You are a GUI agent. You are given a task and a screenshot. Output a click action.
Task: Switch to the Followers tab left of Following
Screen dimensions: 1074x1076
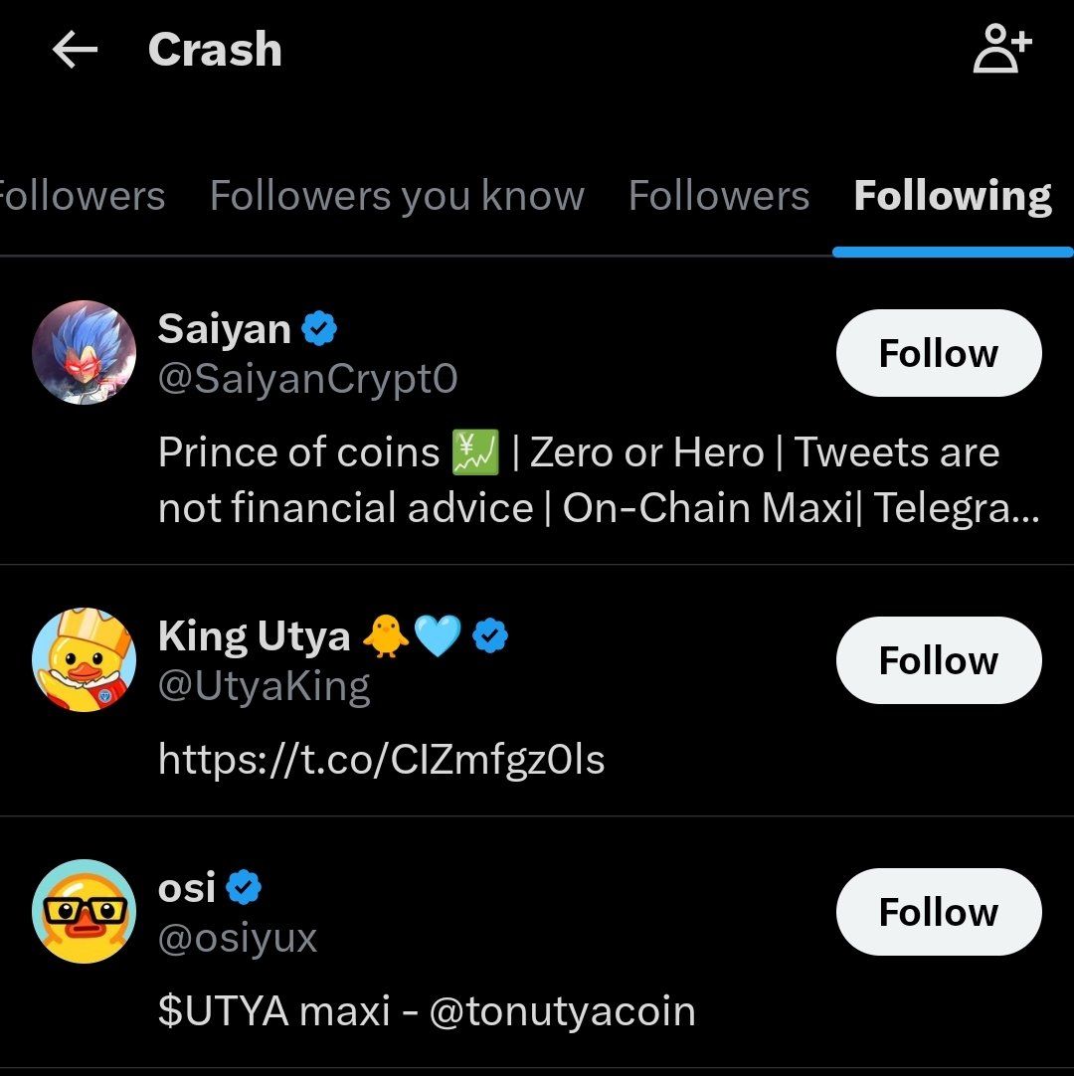click(718, 196)
